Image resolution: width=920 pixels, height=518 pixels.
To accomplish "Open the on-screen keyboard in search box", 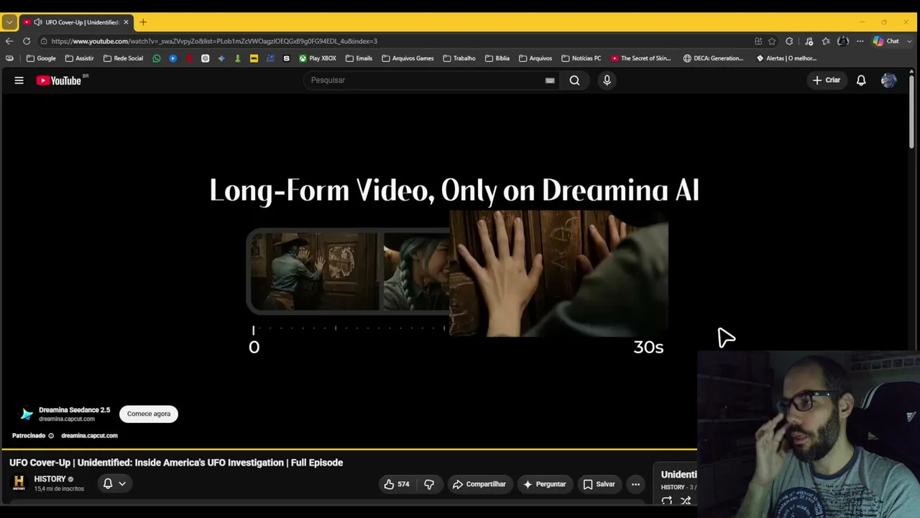I will click(x=550, y=81).
